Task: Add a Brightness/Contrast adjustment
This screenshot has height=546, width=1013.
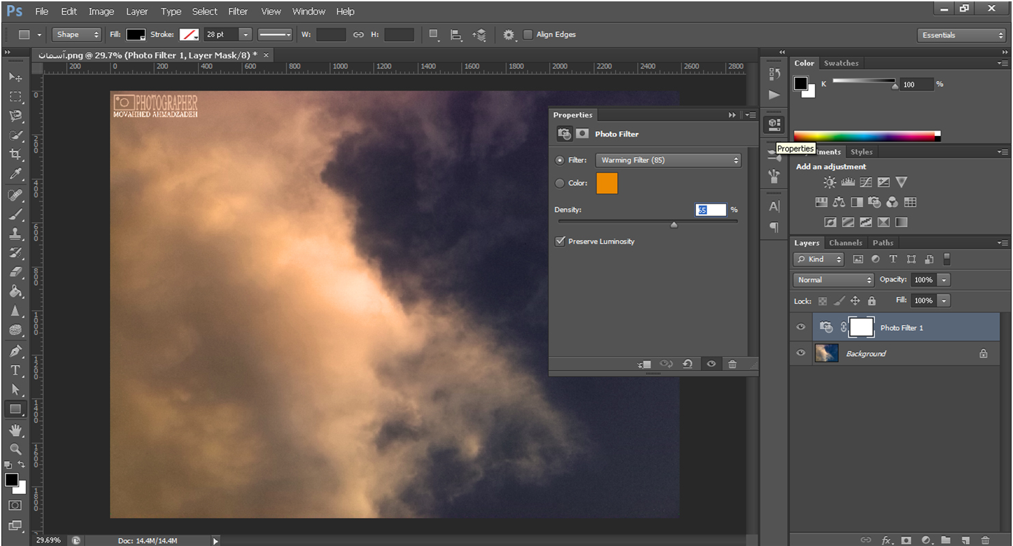Action: (x=830, y=182)
